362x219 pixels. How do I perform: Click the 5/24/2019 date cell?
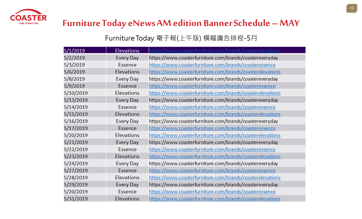click(85, 163)
